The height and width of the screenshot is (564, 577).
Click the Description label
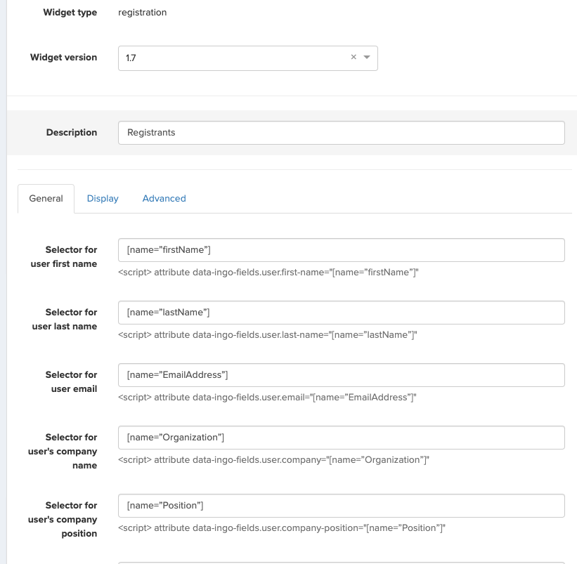click(71, 132)
